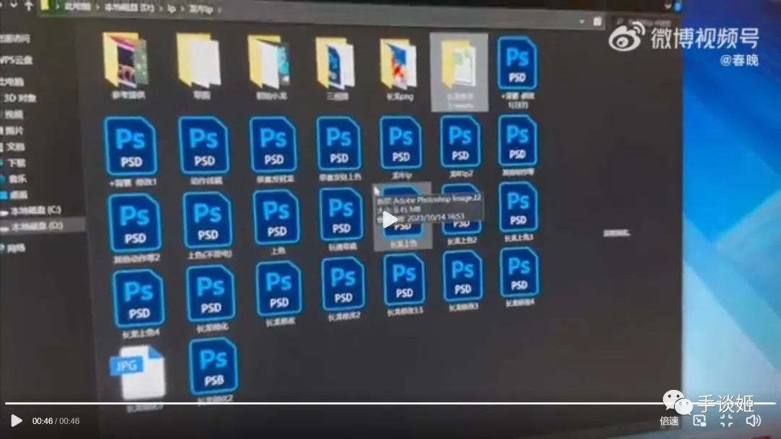The image size is (781, 439).
Task: Open the grey-highlighted folder in the top row
Action: 459,72
